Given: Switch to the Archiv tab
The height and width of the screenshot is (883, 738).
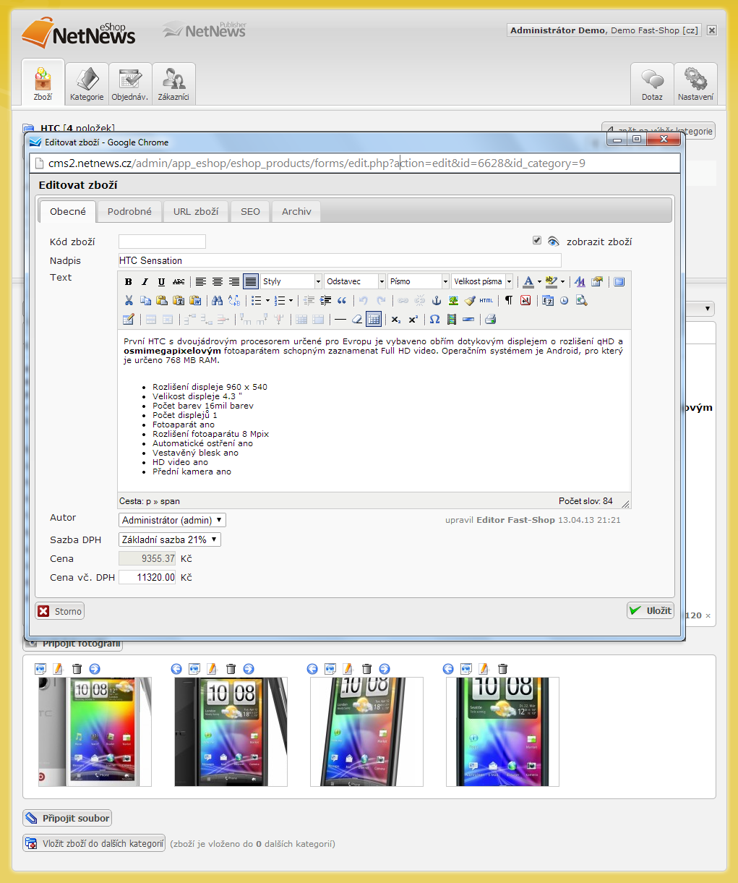Looking at the screenshot, I should tap(296, 211).
